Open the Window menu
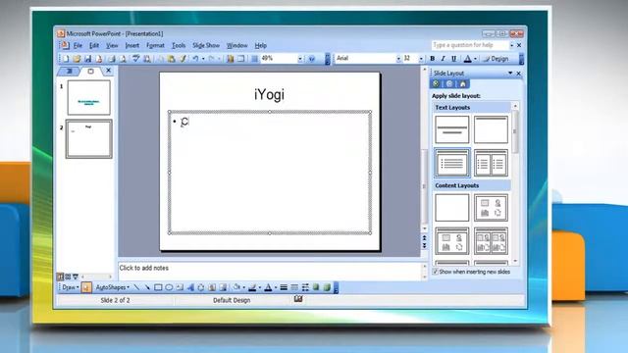 click(x=237, y=46)
